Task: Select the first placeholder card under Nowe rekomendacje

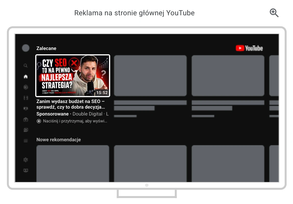Action: pyautogui.click(x=73, y=163)
